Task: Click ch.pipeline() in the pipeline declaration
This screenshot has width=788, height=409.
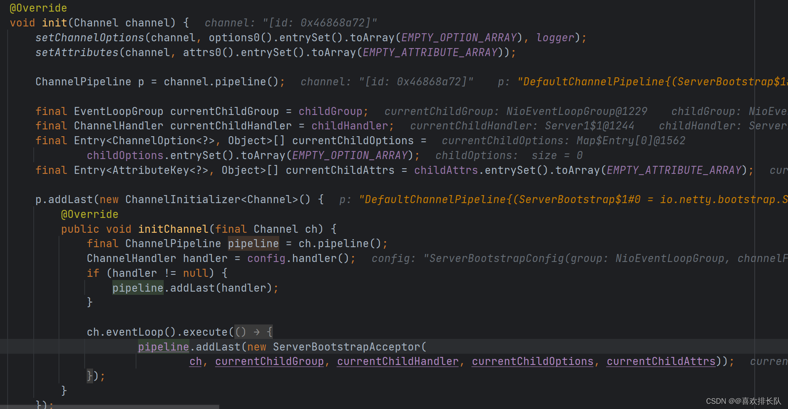Action: [x=340, y=244]
